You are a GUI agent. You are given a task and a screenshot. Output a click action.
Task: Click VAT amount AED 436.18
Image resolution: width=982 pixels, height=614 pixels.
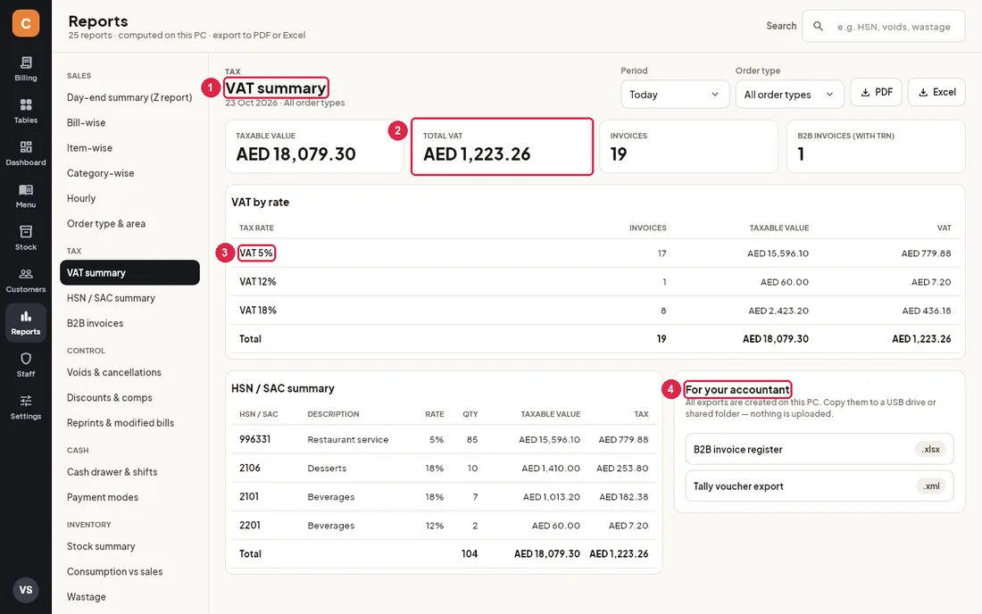(927, 311)
